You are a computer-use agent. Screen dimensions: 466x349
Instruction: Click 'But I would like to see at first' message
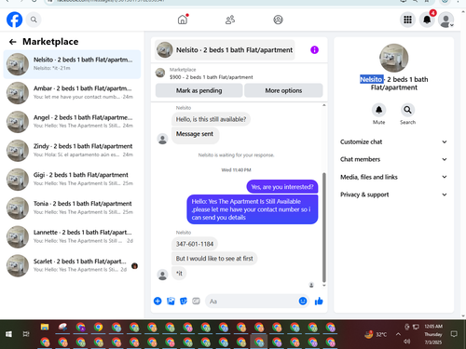click(x=214, y=259)
